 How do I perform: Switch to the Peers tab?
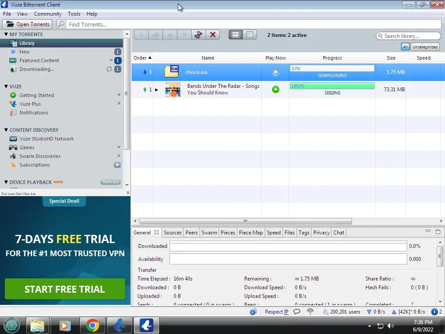pos(192,233)
